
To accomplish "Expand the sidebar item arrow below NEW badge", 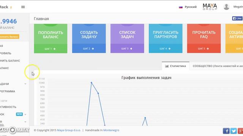I will pos(25,122).
